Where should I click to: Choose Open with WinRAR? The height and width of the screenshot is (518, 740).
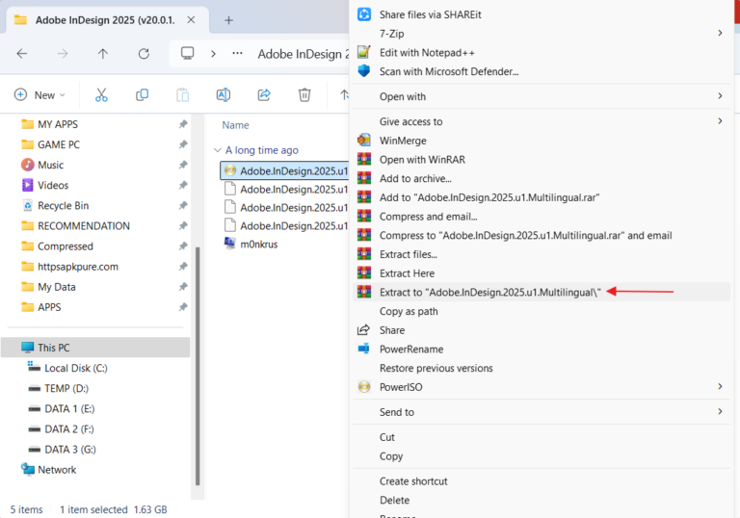(416, 160)
